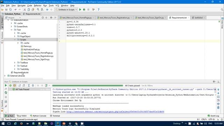Click Scroll from Source target icon
This screenshot has width=224, height=126.
(x=43, y=17)
